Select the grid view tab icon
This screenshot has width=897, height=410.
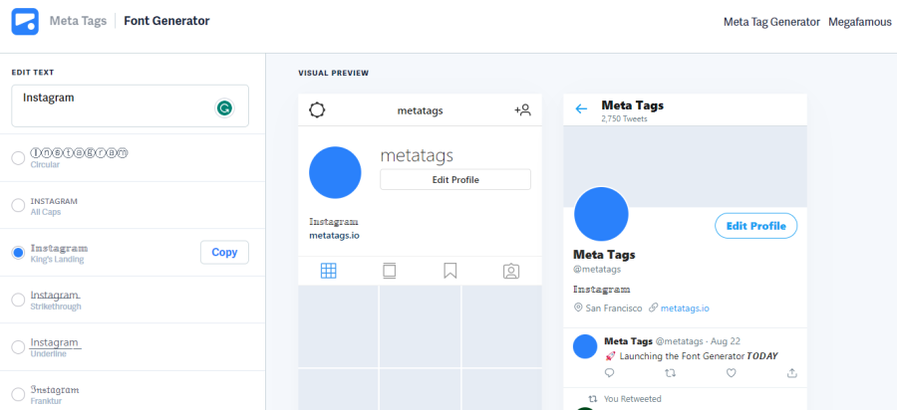(328, 271)
